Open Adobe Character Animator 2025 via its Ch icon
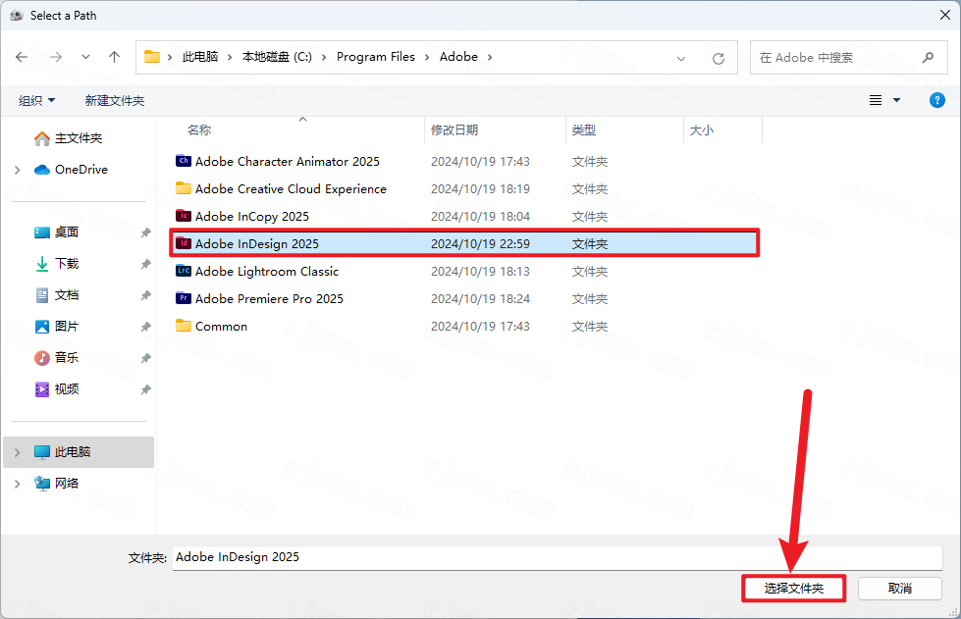The height and width of the screenshot is (619, 961). [183, 161]
